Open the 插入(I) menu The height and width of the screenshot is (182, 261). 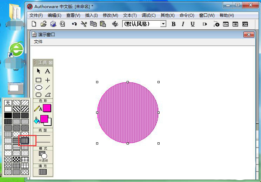[91, 15]
